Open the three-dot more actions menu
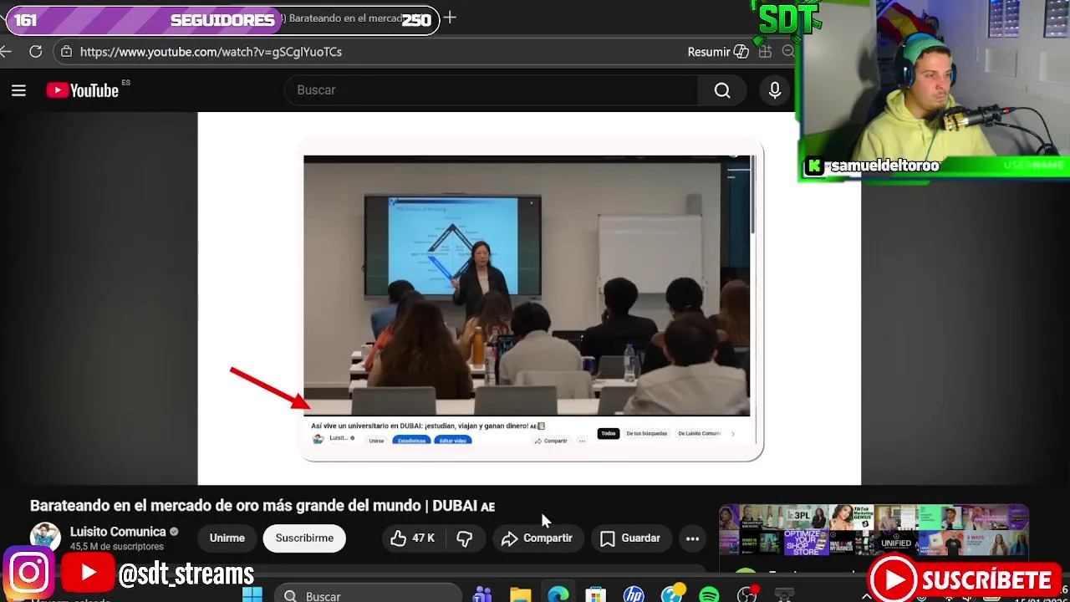Screen dimensions: 1070x602 (x=692, y=538)
